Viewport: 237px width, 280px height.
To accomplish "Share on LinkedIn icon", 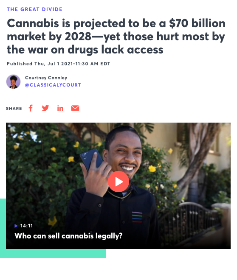I will (x=60, y=108).
